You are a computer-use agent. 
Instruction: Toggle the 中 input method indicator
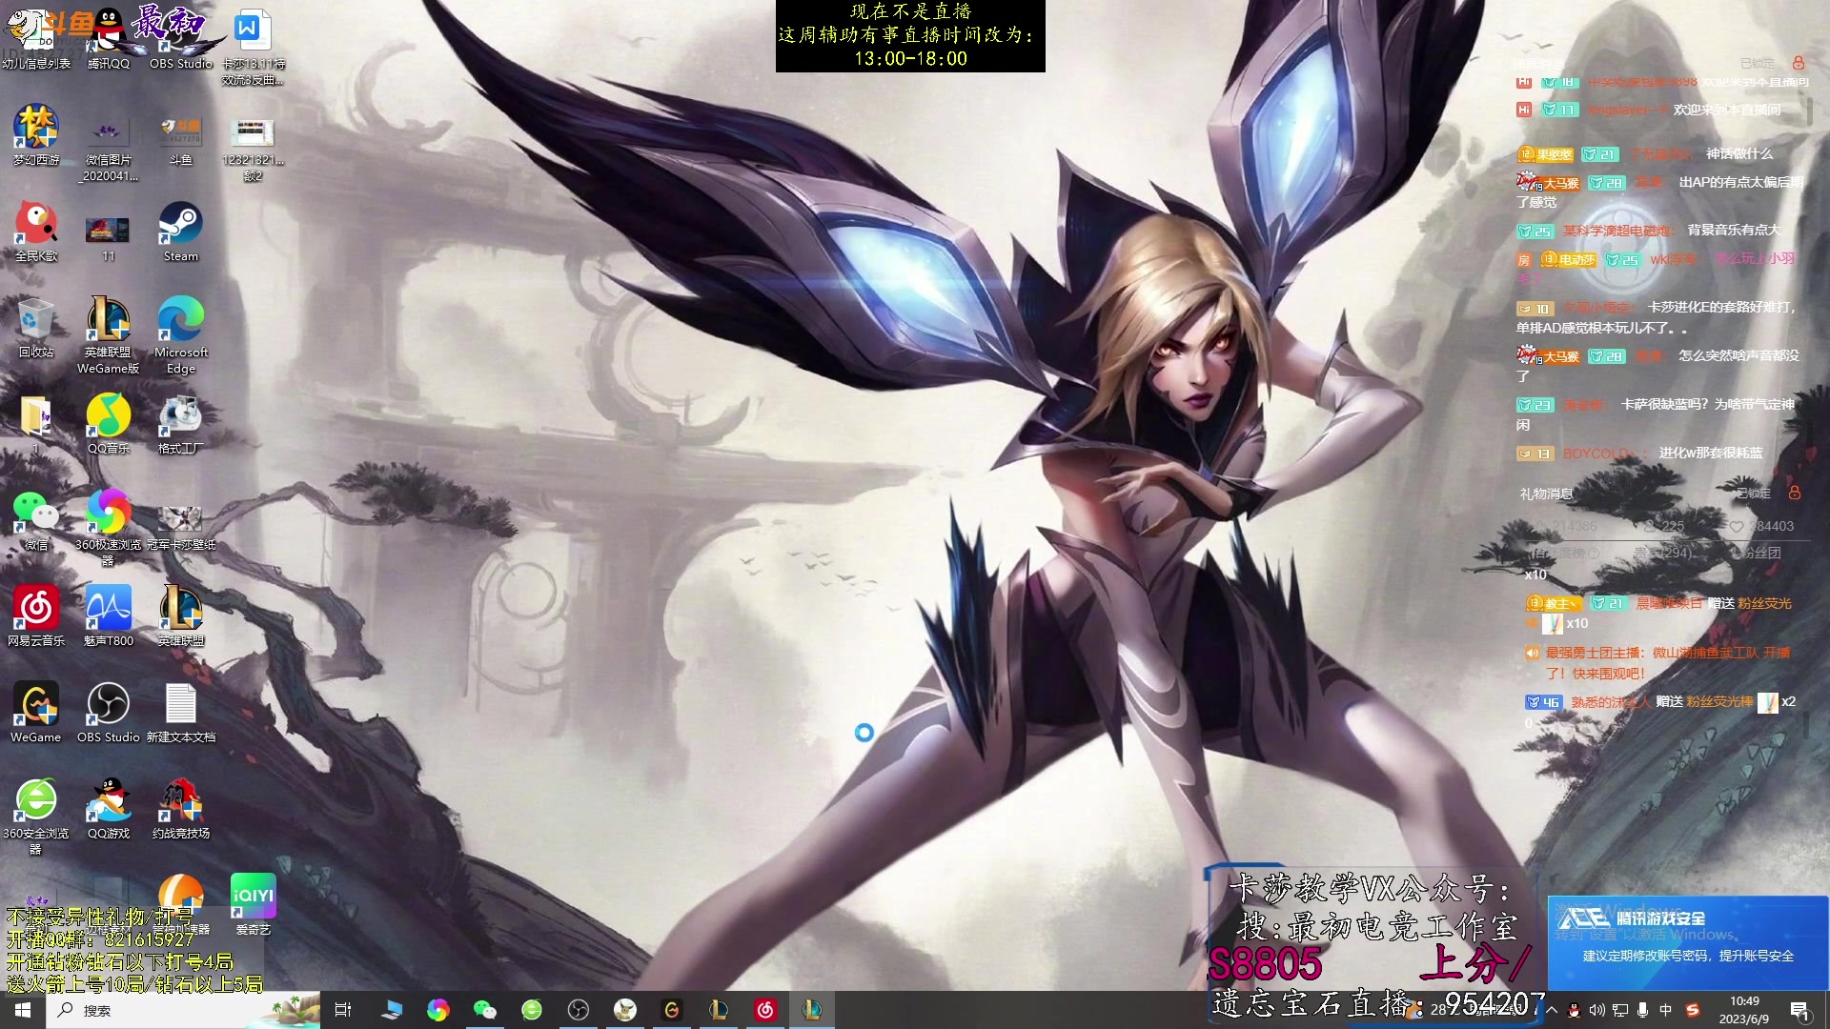point(1666,1010)
